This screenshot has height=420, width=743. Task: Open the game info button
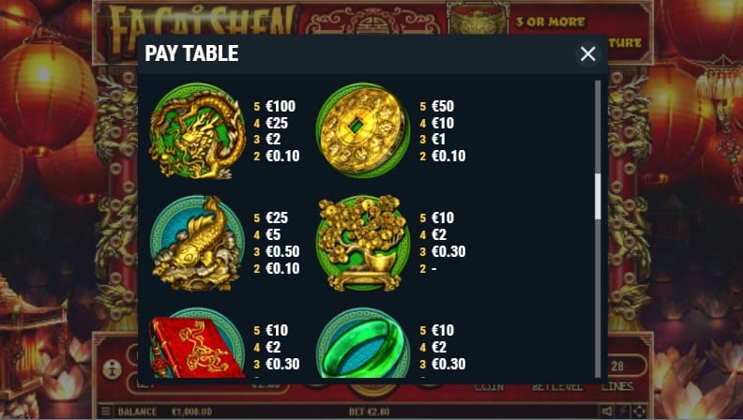(x=112, y=369)
